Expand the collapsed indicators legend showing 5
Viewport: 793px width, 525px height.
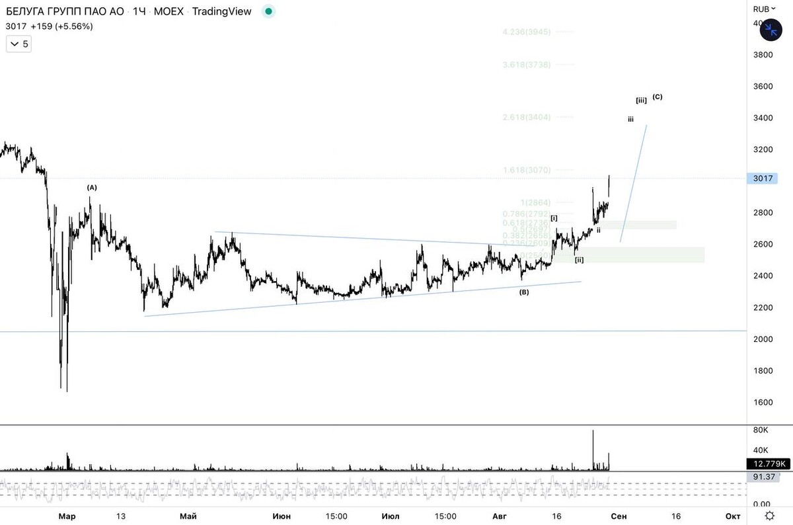(x=19, y=44)
